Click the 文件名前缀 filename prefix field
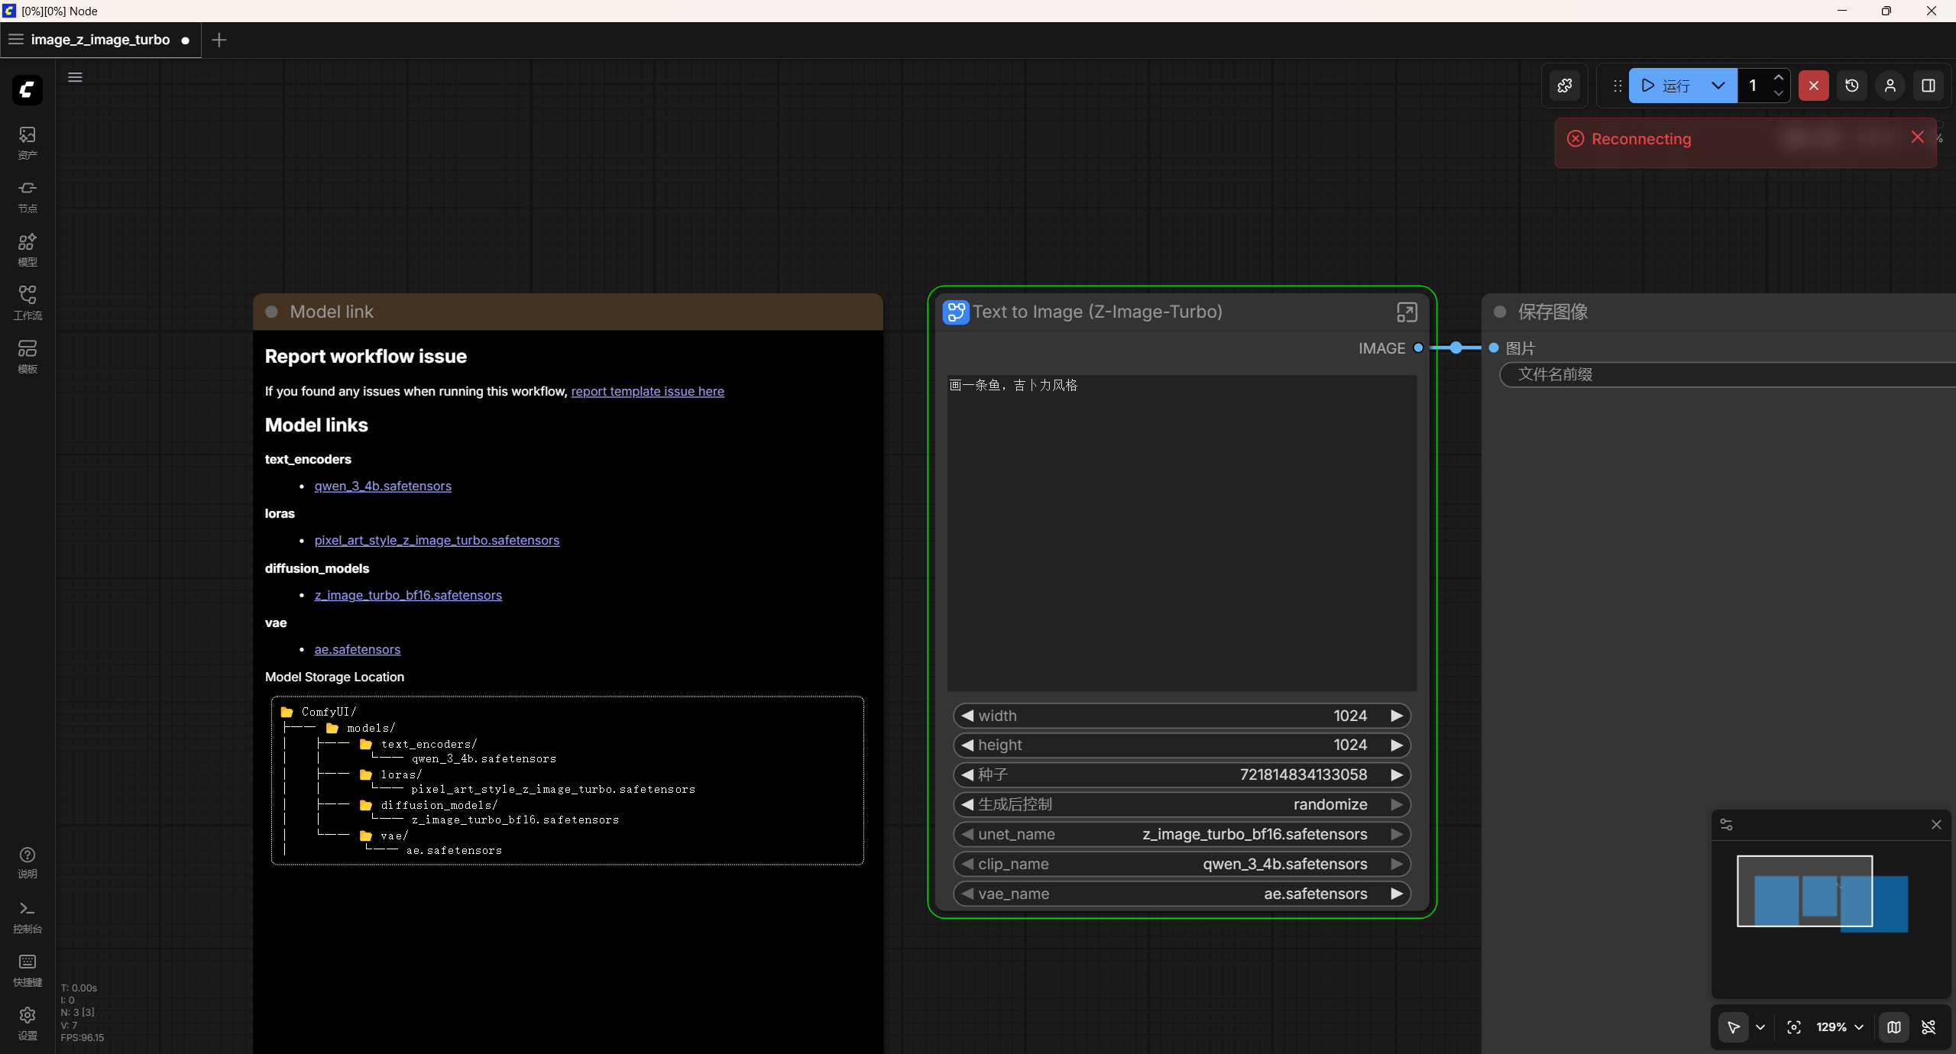The height and width of the screenshot is (1054, 1956). (x=1727, y=374)
